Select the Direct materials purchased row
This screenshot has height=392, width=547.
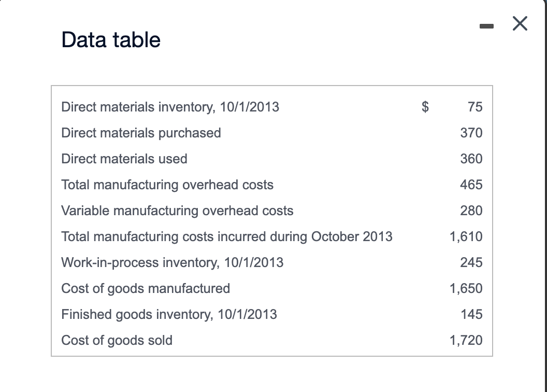point(141,133)
